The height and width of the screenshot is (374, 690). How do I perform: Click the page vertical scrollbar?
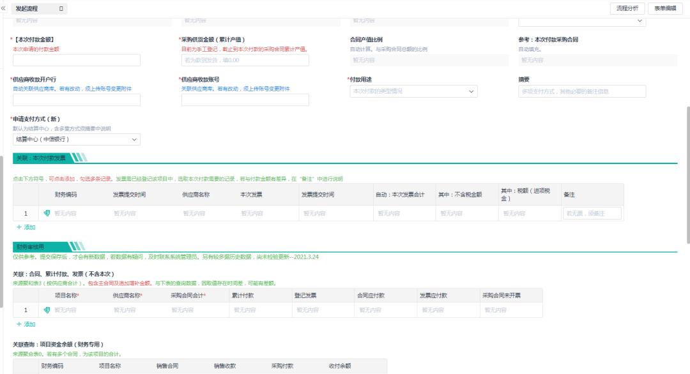pos(688,175)
